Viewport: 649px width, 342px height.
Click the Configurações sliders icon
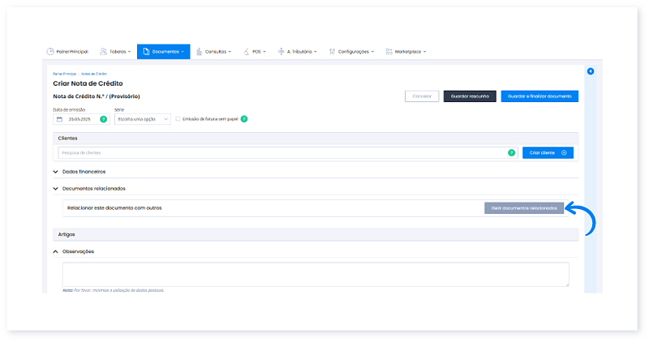point(333,51)
